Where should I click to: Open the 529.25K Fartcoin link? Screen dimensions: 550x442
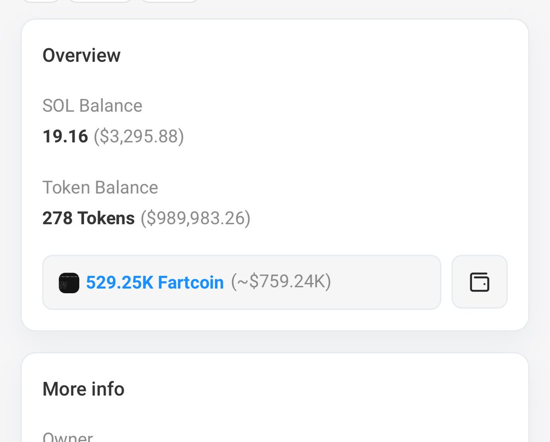(x=155, y=282)
